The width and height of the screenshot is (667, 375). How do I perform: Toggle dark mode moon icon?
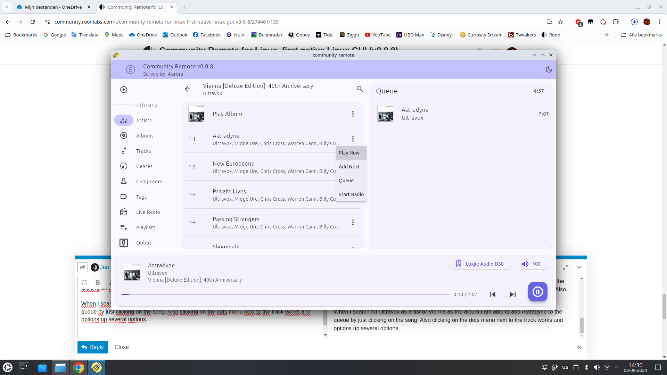click(x=549, y=69)
